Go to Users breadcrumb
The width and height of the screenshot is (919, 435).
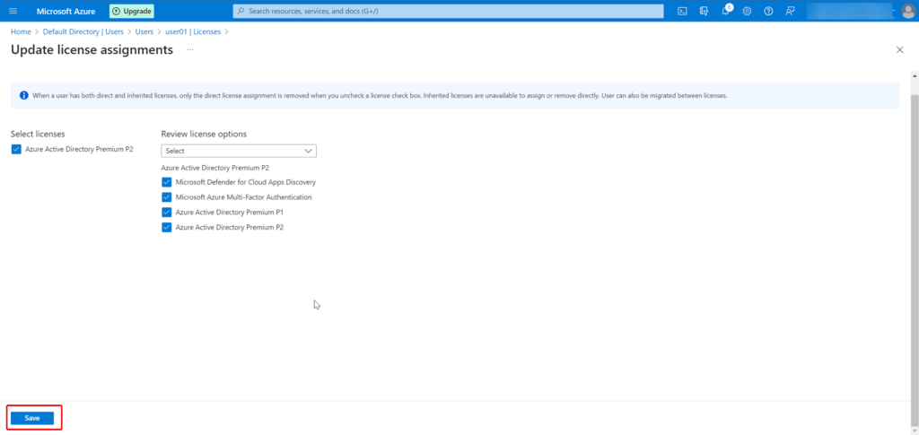click(144, 31)
